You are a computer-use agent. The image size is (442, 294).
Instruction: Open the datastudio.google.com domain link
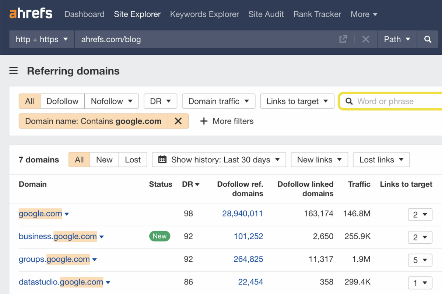coord(61,282)
